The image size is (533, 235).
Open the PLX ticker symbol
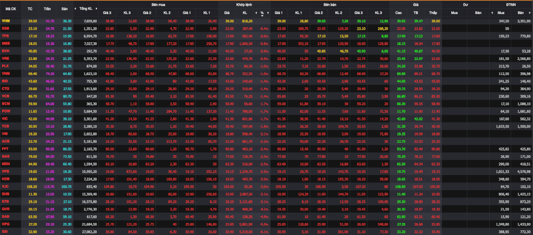coord(5,66)
